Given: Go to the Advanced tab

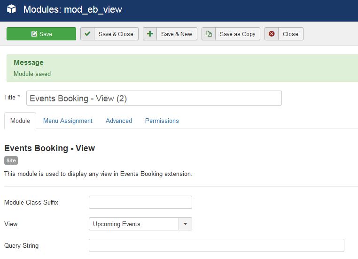Looking at the screenshot, I should (x=119, y=121).
